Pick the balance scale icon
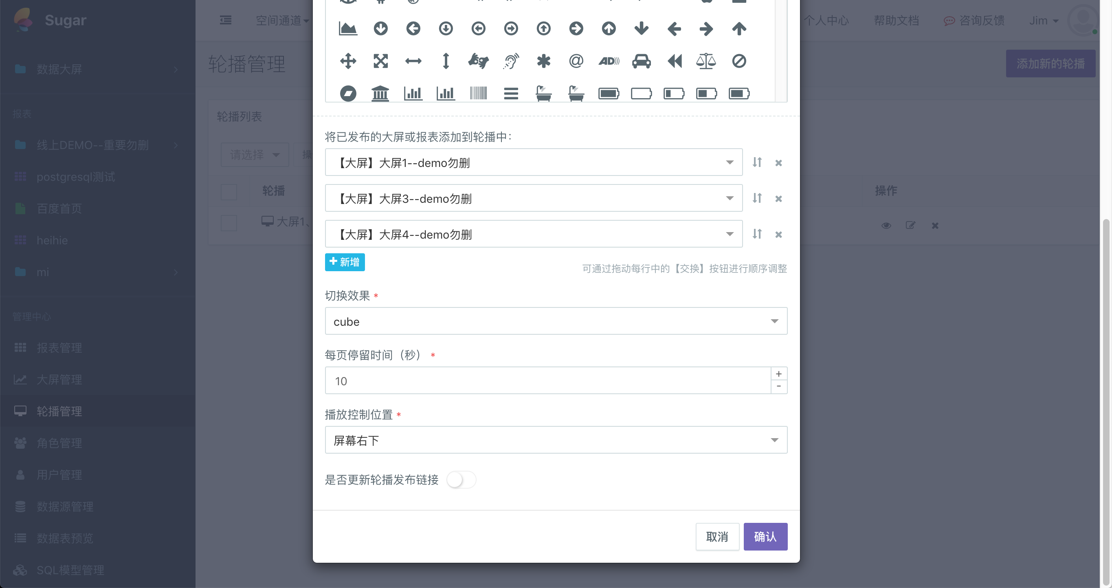This screenshot has width=1112, height=588. pos(706,61)
